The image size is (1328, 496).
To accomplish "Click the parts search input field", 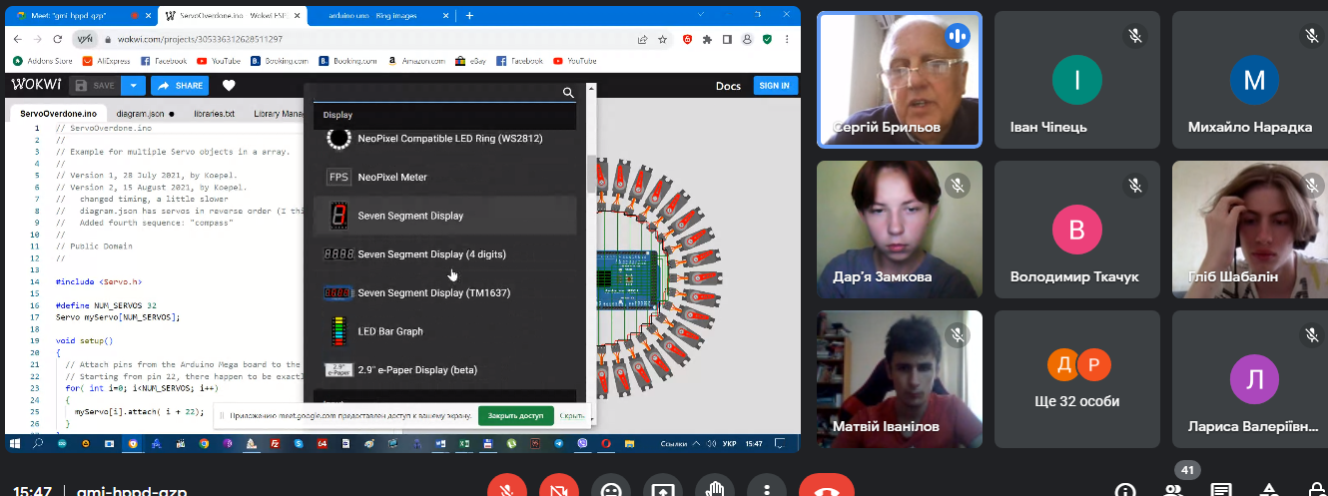I will [437, 93].
